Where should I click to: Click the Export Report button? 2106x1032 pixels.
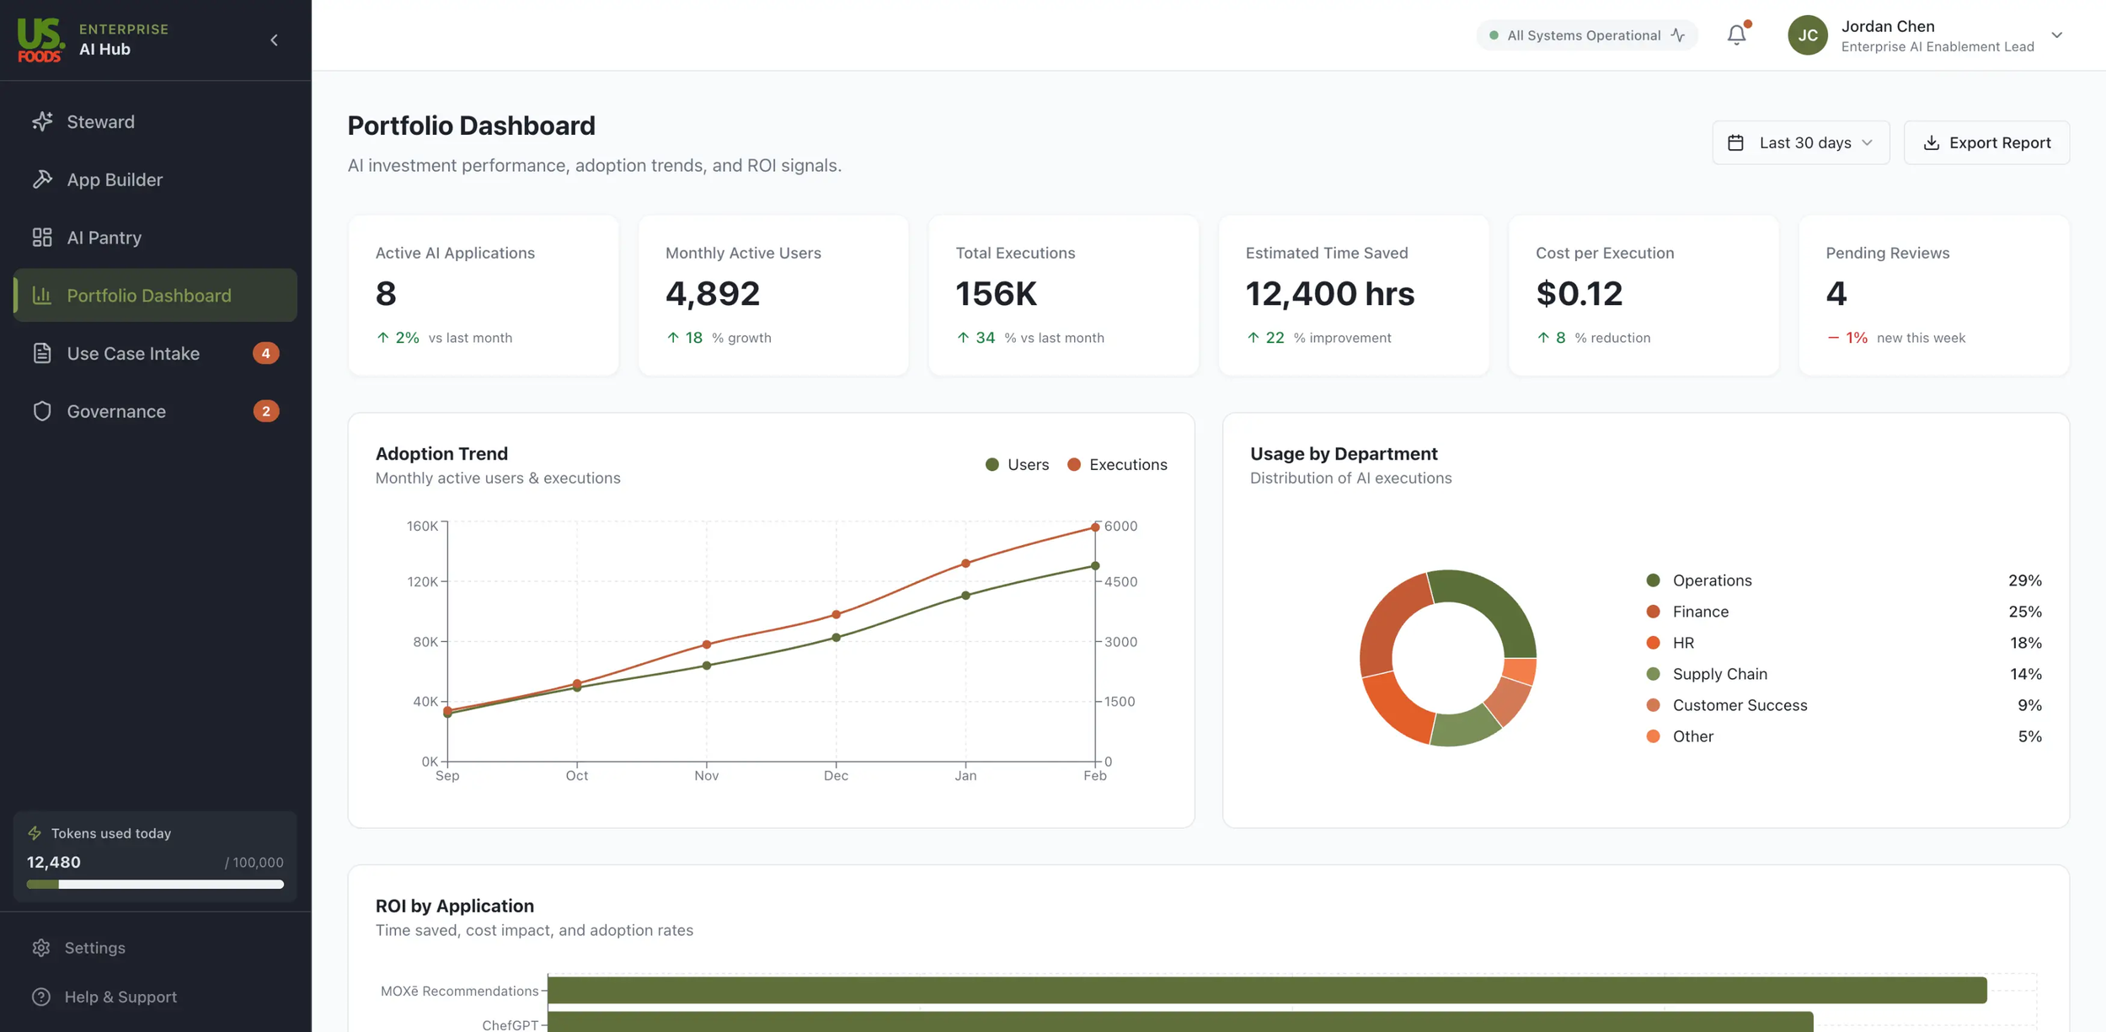point(1986,142)
